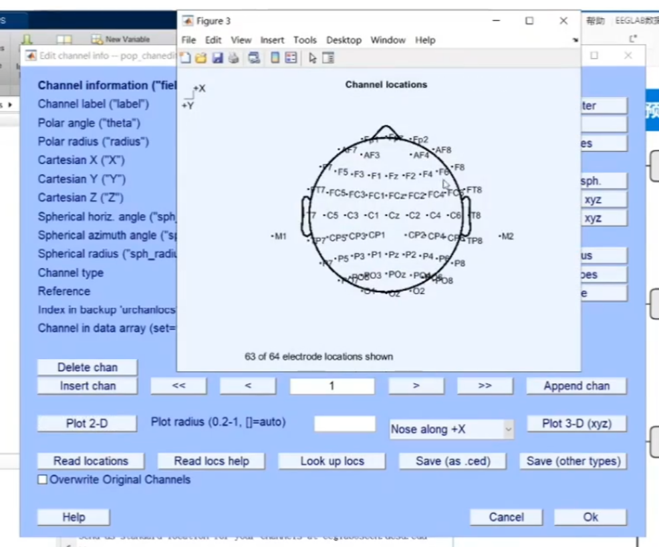Click the channel number field showing 1

(x=332, y=386)
